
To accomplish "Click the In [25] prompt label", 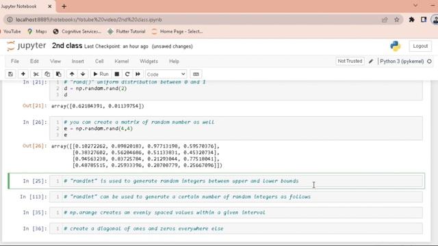I will tap(35, 181).
